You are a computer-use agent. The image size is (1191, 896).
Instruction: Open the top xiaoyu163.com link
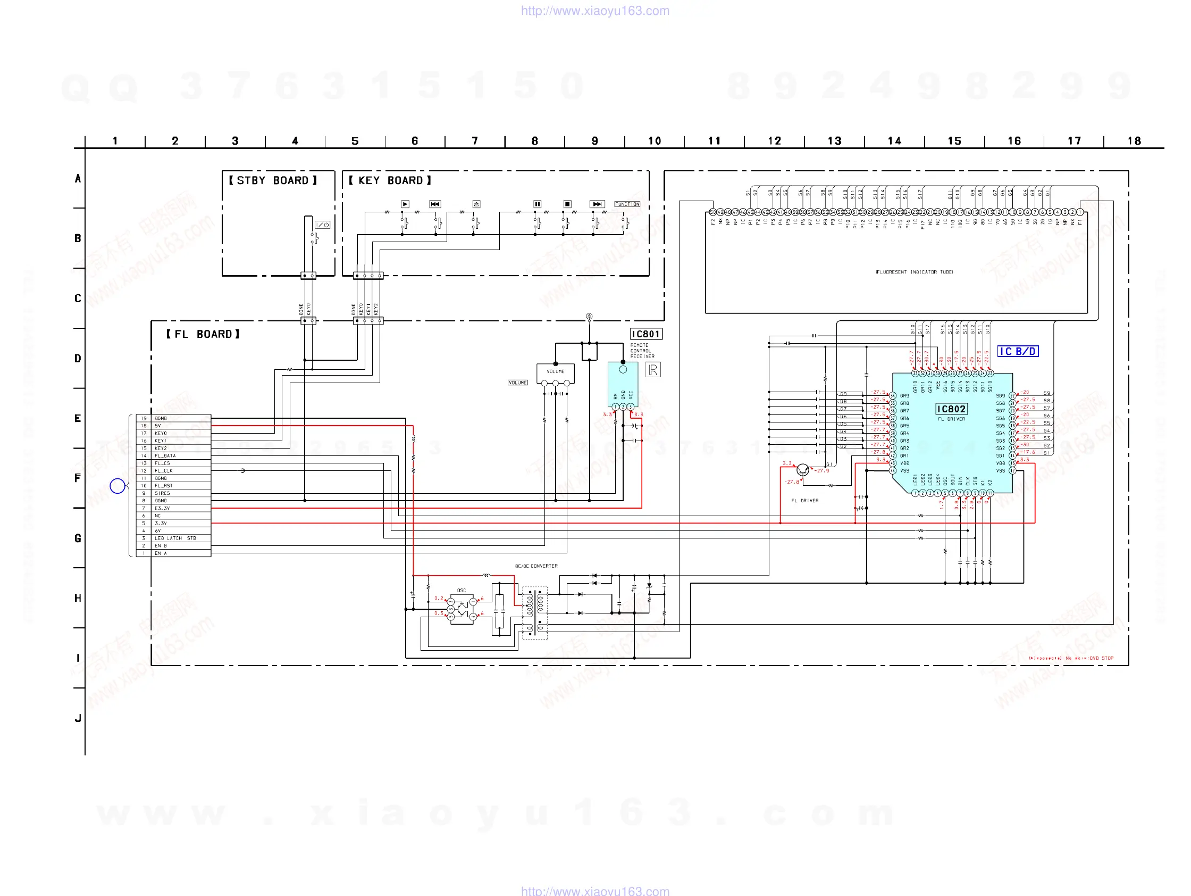[595, 11]
